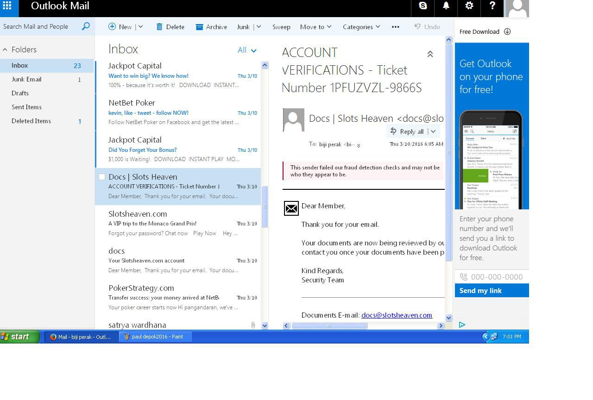Click the Reply all arrow icon
Viewport: 593px width, 400px height.
coord(393,131)
